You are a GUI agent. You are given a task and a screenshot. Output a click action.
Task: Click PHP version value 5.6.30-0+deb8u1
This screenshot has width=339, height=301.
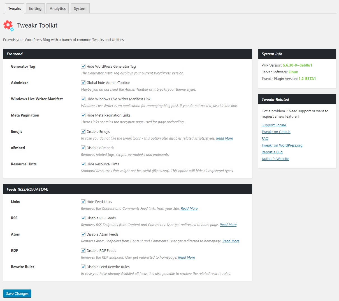click(x=298, y=65)
